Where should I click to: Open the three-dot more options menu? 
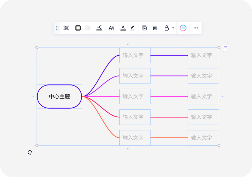tap(196, 28)
